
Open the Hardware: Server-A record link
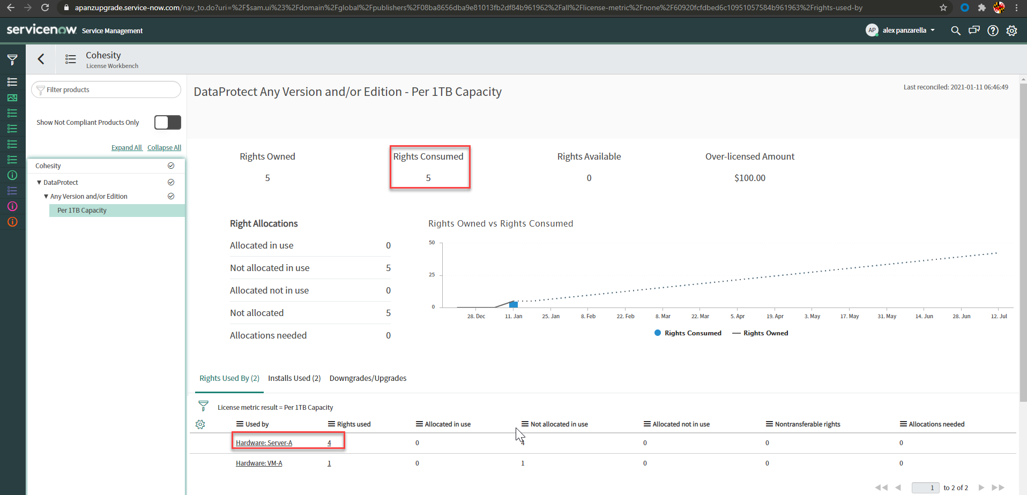click(264, 442)
